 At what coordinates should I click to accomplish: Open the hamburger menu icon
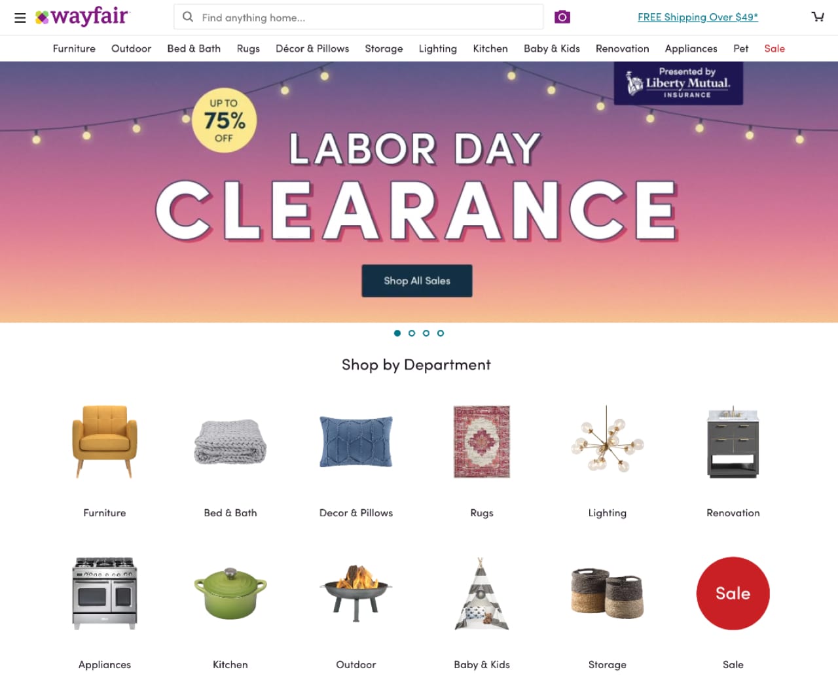20,18
